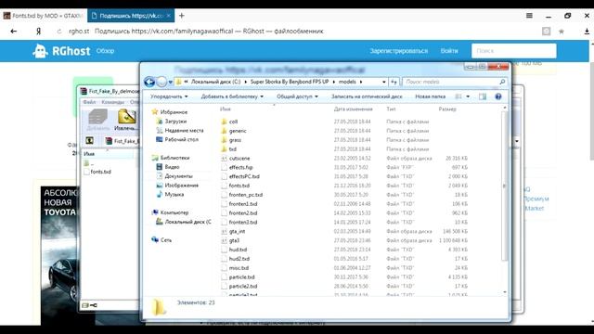
Task: Open the Файл menu in WinRAR
Action: [89, 102]
